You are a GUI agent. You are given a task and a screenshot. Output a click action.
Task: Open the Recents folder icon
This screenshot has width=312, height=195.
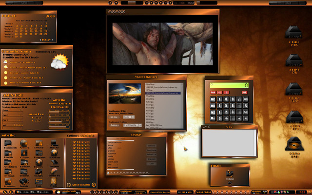8,153
